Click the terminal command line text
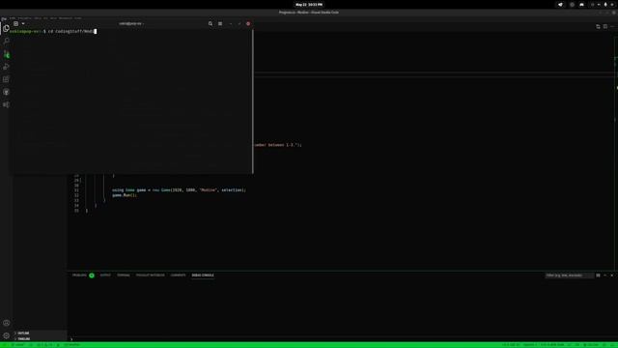This screenshot has width=618, height=348. (x=70, y=31)
